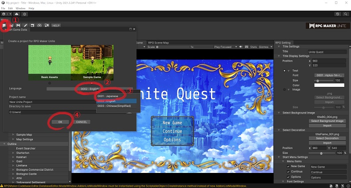Open the Language dropdown showing English
351x188 pixels.
(90, 89)
